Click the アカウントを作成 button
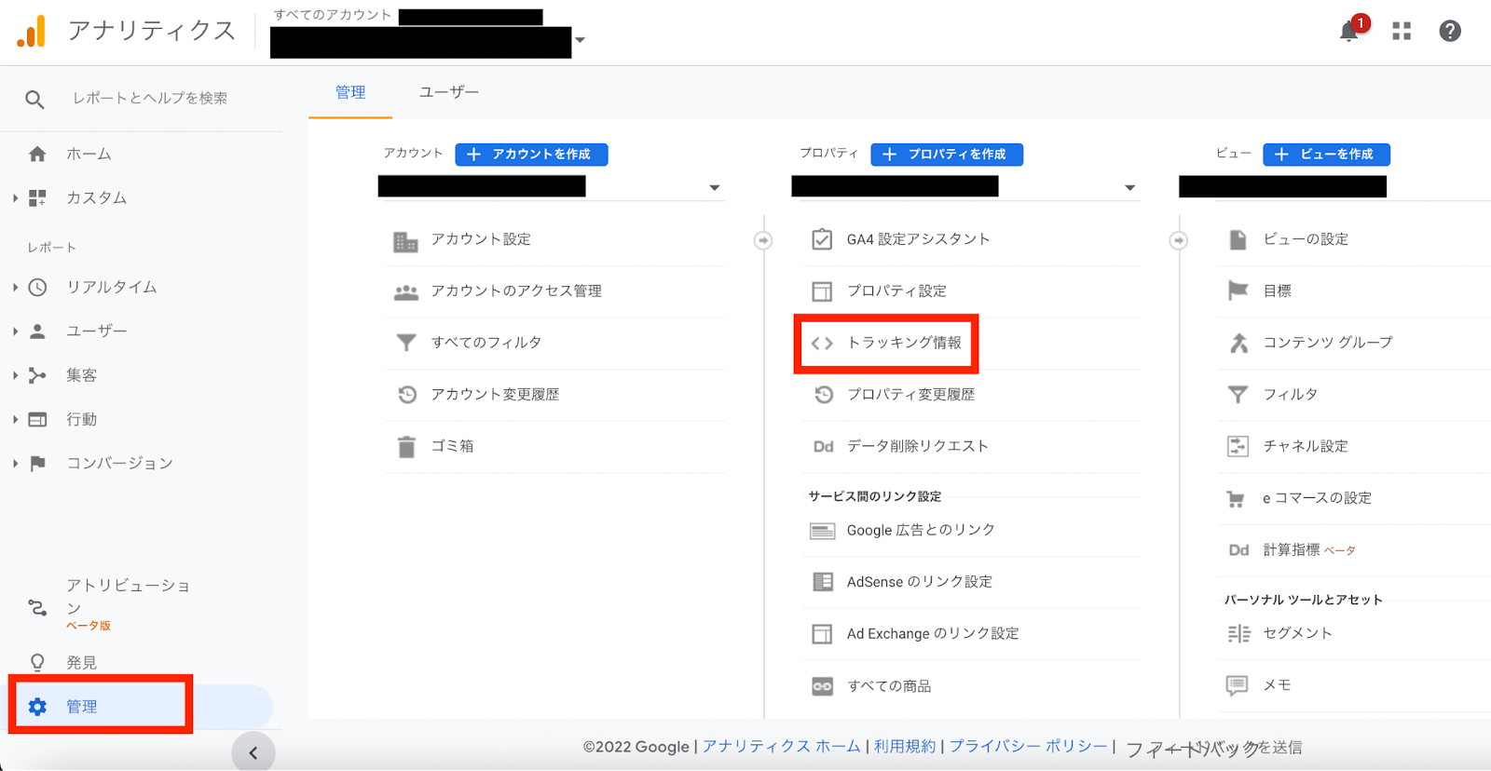 click(531, 155)
